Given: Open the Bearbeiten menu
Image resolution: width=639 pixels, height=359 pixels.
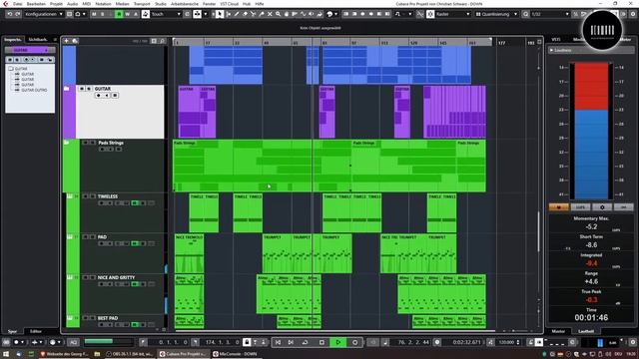Looking at the screenshot, I should click(36, 4).
